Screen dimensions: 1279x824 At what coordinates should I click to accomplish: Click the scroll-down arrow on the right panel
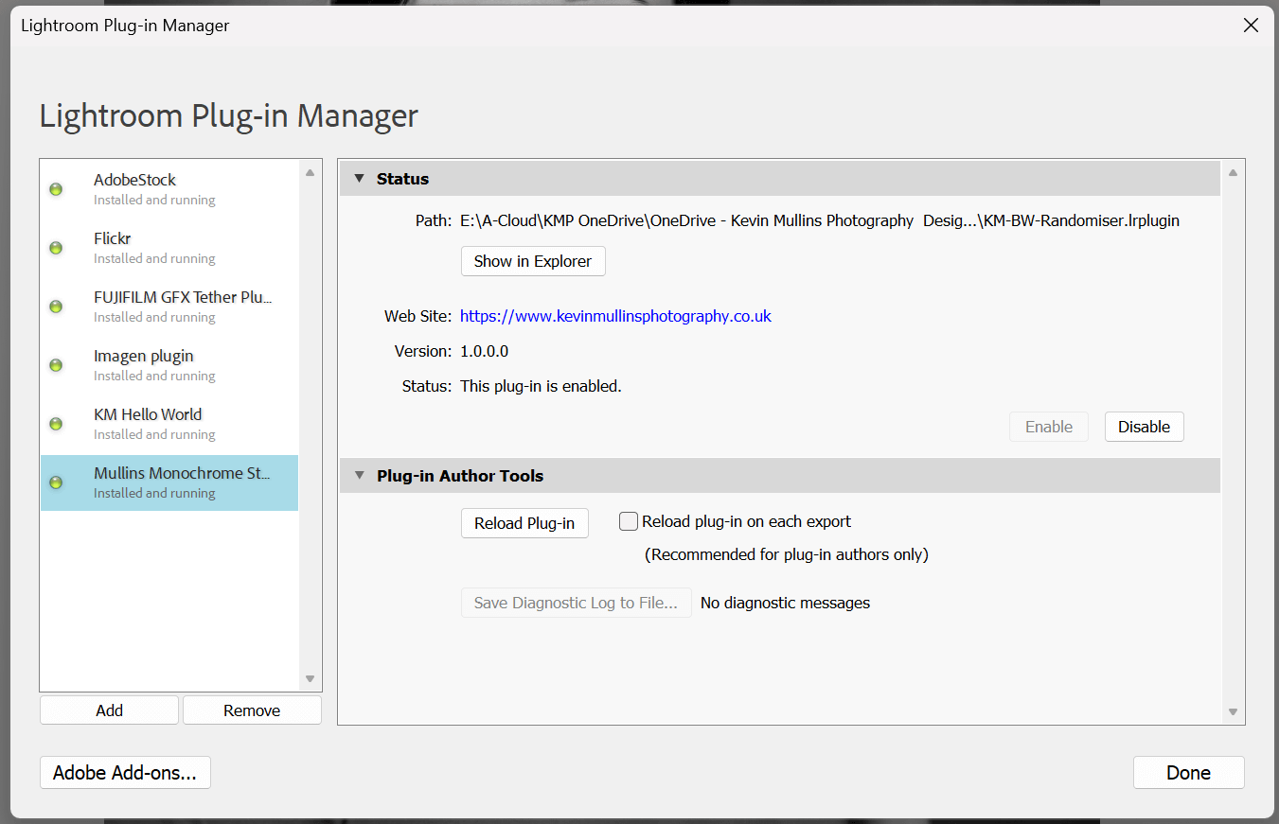[1233, 710]
